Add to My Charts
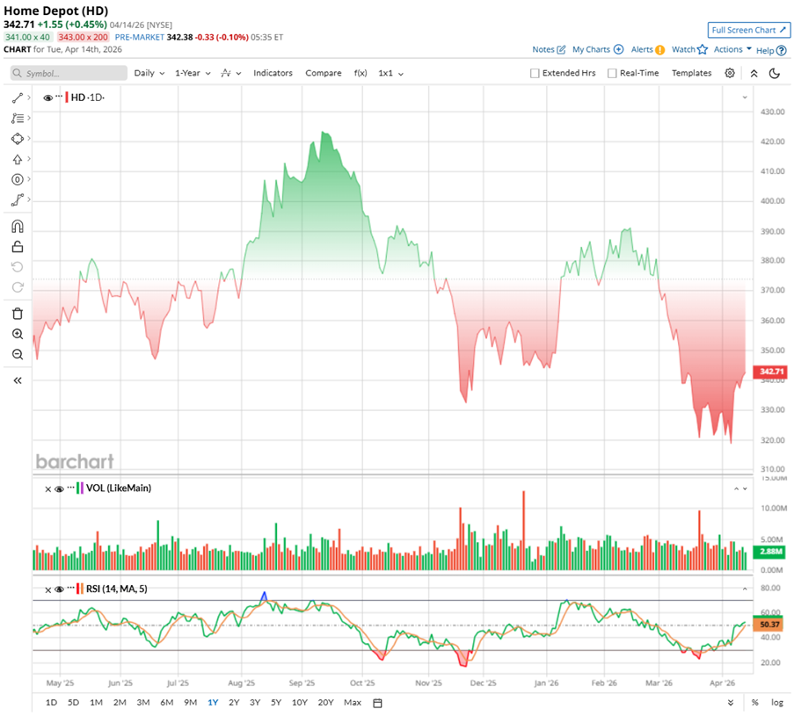The width and height of the screenshot is (794, 716). (x=598, y=49)
